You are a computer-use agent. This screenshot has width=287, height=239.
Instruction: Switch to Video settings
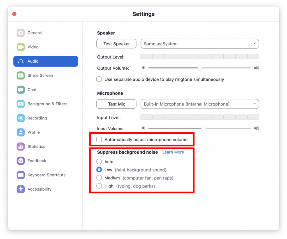click(33, 47)
